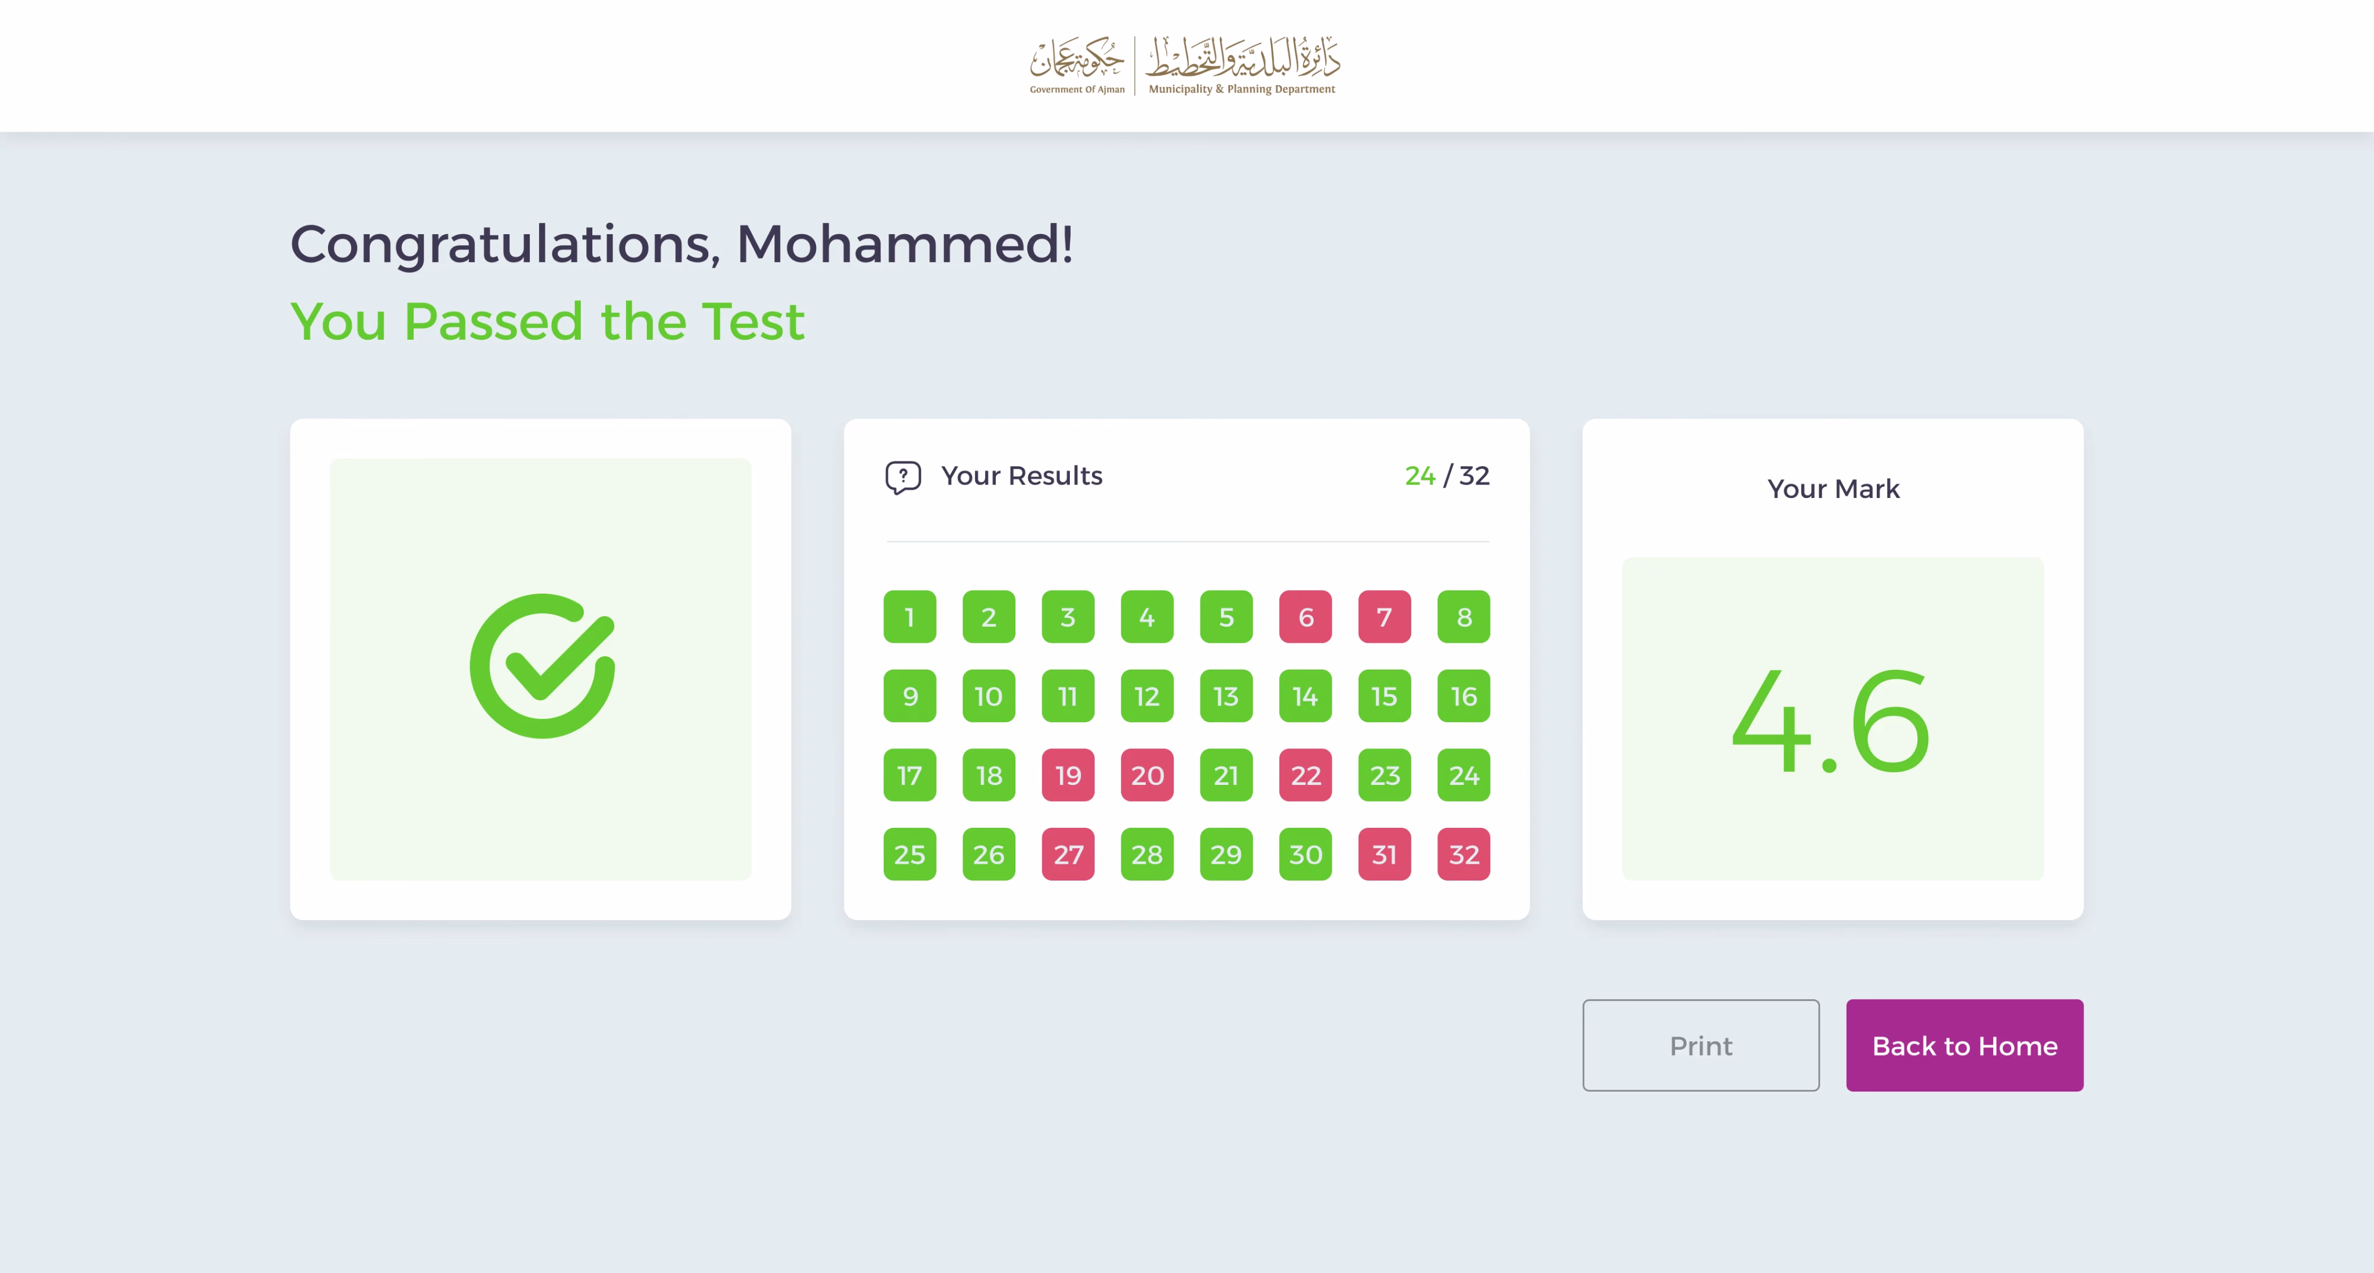The width and height of the screenshot is (2374, 1273).
Task: Click question tile number 20
Action: pyautogui.click(x=1148, y=775)
